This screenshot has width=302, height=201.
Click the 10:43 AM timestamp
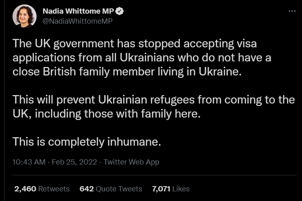28,162
